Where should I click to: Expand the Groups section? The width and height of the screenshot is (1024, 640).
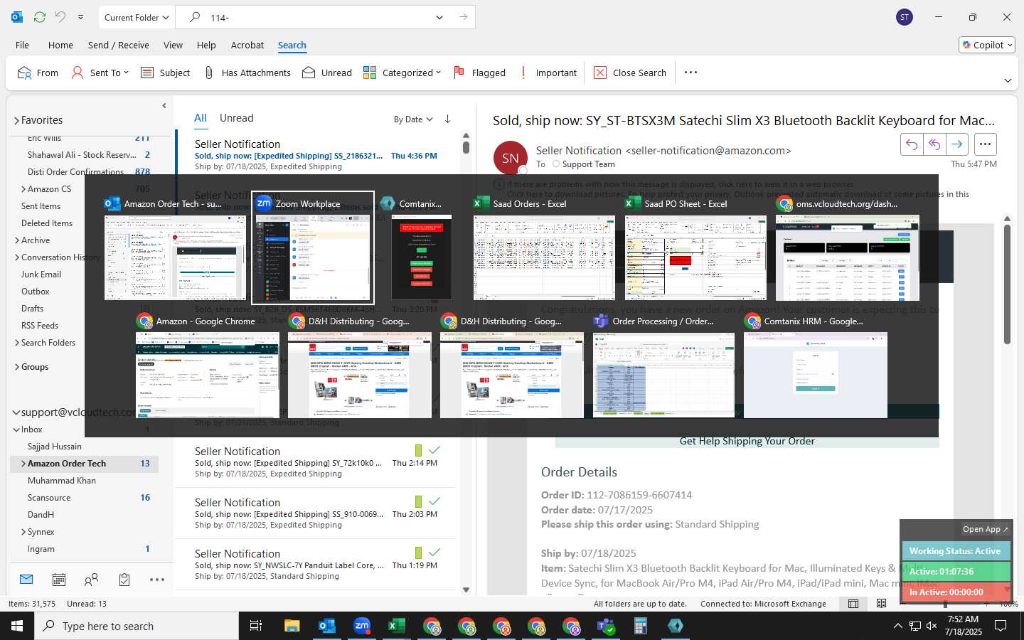16,367
